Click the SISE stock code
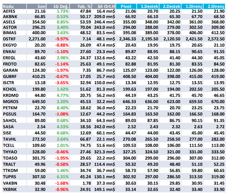227x194 pixels. tap(7, 133)
